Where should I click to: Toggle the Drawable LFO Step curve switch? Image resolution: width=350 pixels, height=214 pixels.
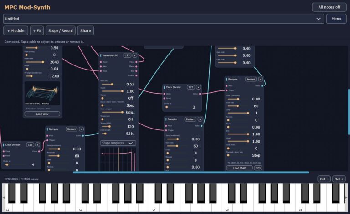pyautogui.click(x=113, y=105)
